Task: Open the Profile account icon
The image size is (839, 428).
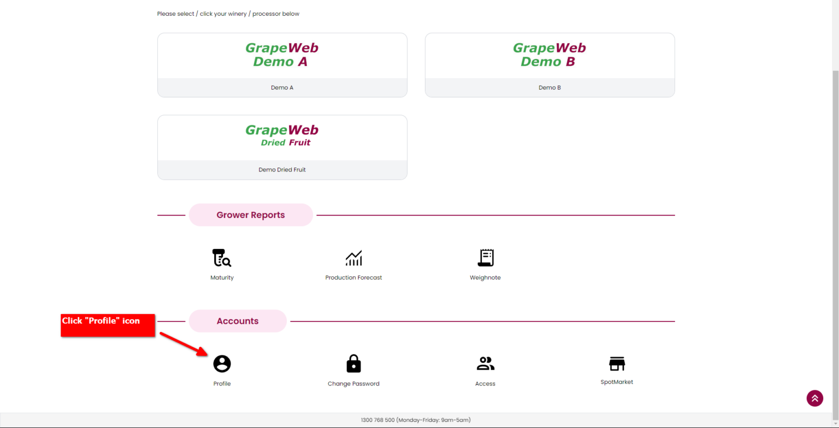Action: (x=222, y=364)
